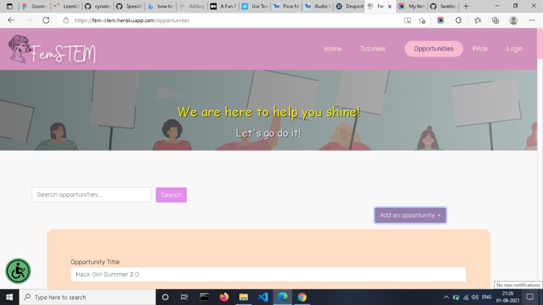
Task: Switch ENG input language
Action: click(486, 297)
